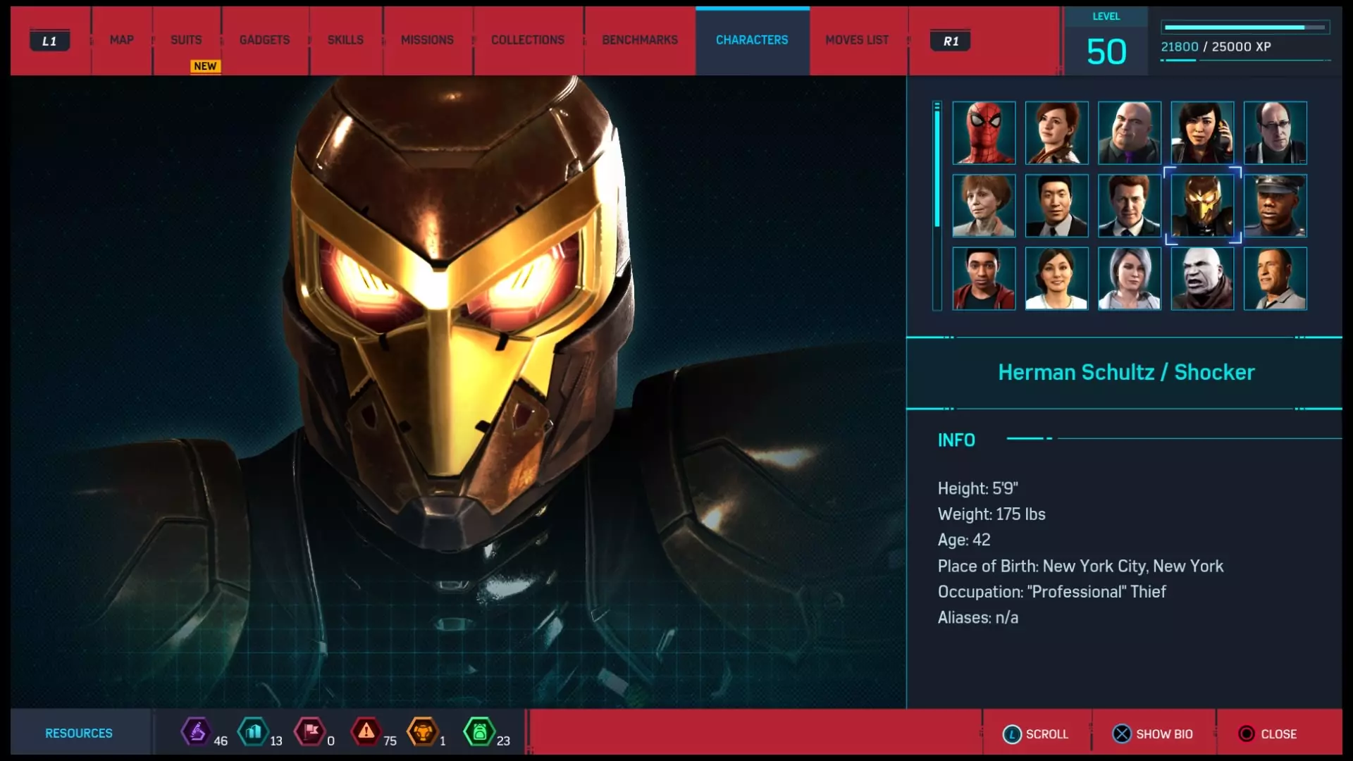Click the X button Show Bio icon
Image resolution: width=1353 pixels, height=761 pixels.
point(1122,734)
